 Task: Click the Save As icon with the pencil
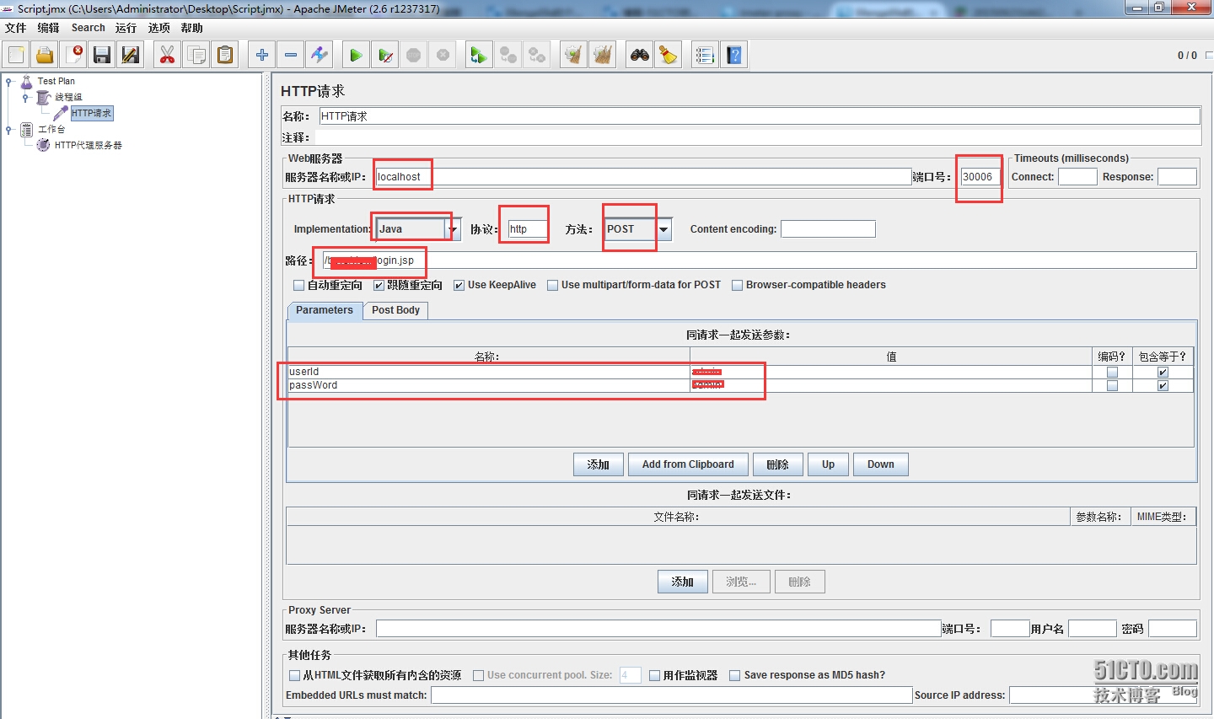(x=131, y=55)
